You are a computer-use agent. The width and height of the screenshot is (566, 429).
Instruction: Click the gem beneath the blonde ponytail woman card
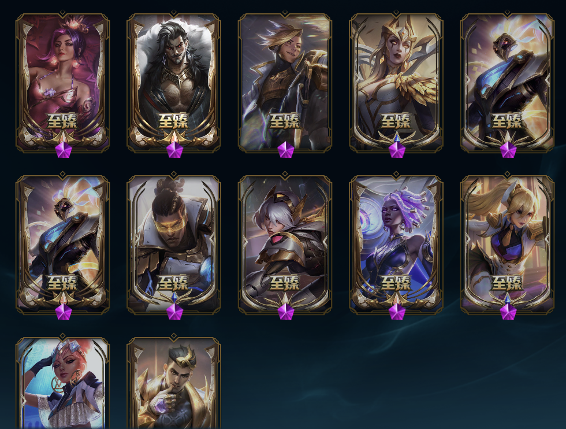tap(508, 312)
